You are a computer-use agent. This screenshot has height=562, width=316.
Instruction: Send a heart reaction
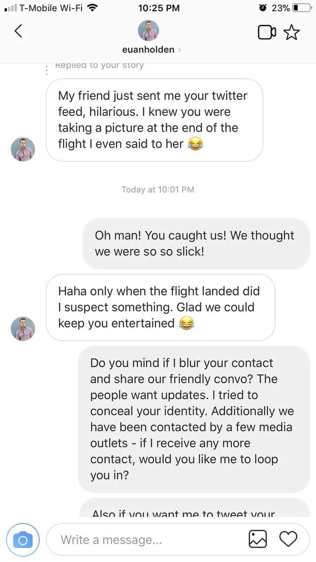[288, 539]
